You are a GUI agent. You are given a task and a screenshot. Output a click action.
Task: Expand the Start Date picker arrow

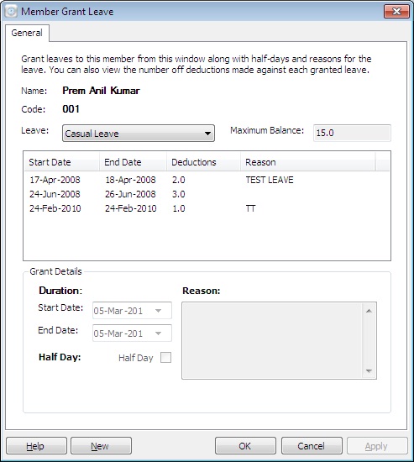coord(158,311)
